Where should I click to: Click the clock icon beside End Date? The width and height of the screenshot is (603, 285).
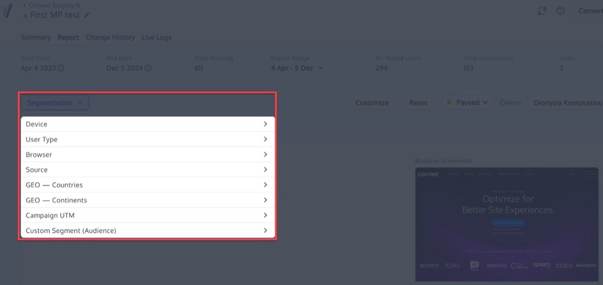(x=148, y=68)
